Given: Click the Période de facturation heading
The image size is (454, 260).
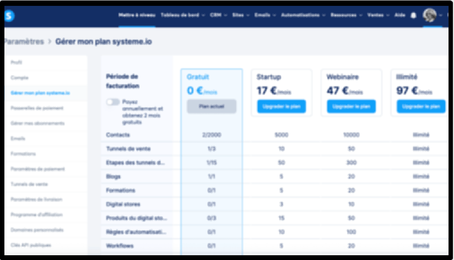Looking at the screenshot, I should [x=122, y=81].
